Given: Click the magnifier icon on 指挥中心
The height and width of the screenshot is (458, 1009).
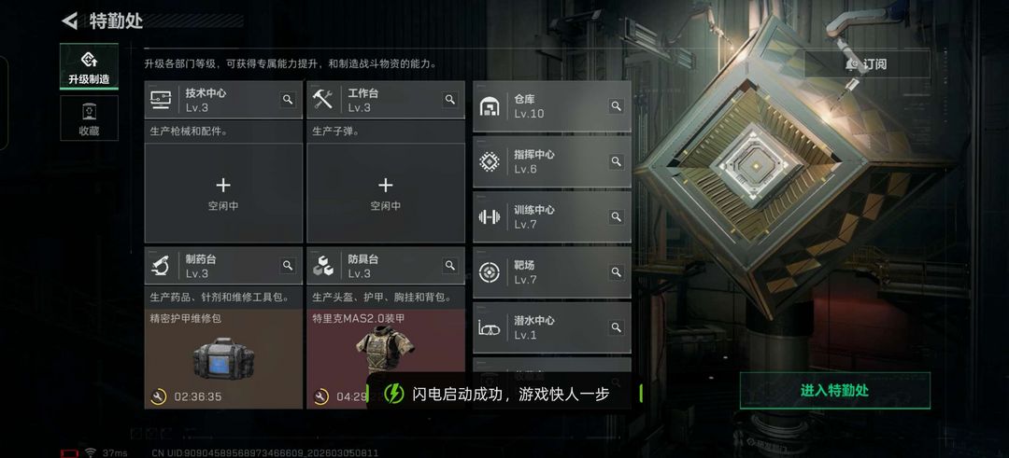Looking at the screenshot, I should coord(617,161).
